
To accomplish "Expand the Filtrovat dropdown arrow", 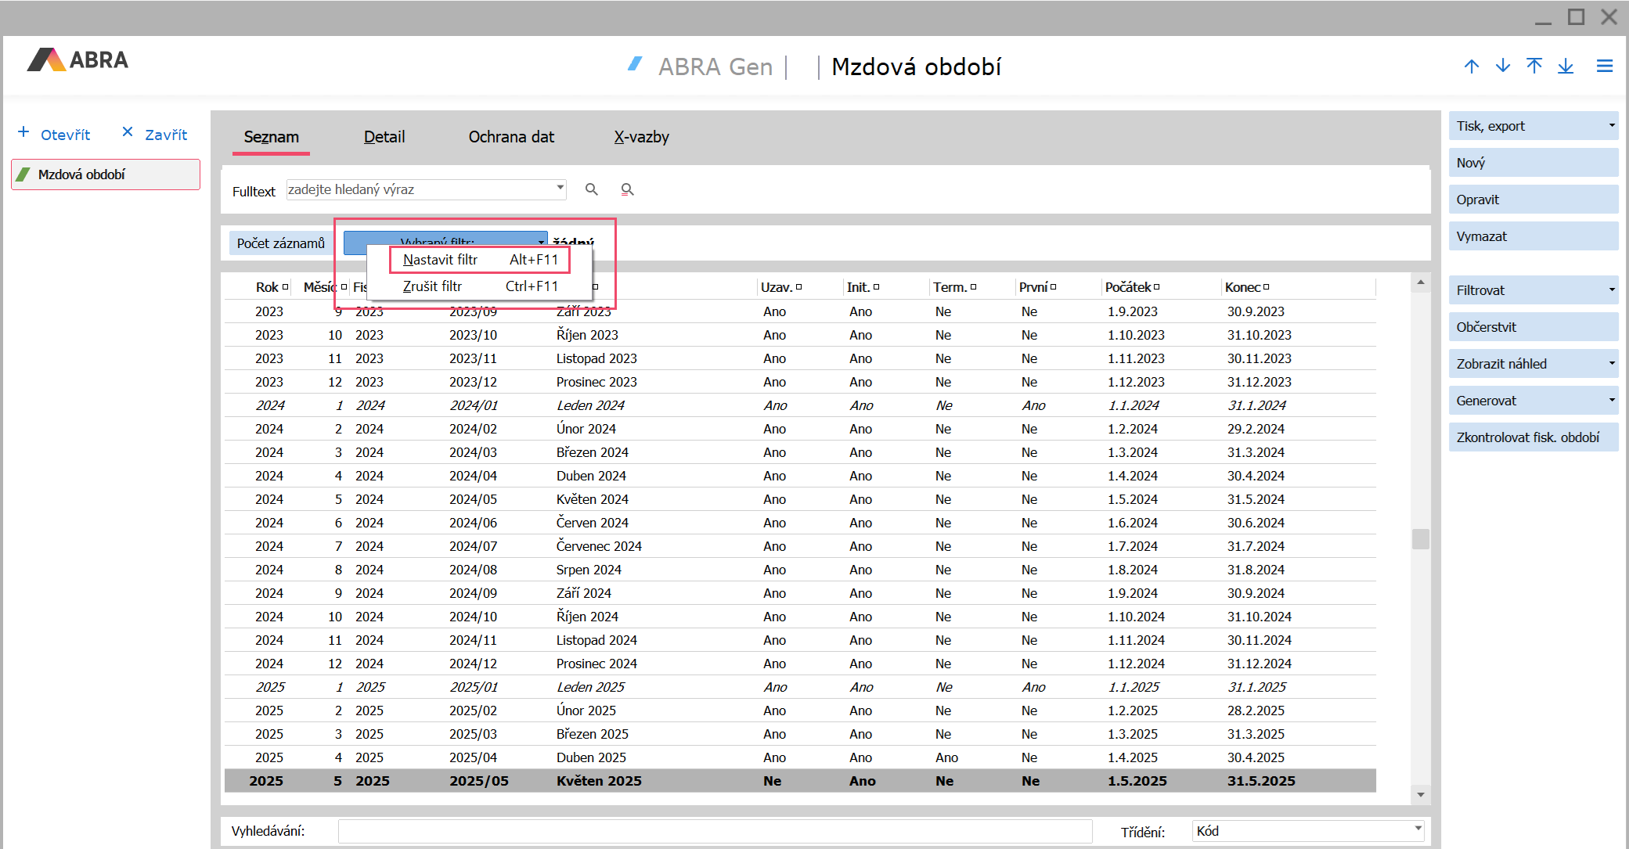I will click(1612, 290).
